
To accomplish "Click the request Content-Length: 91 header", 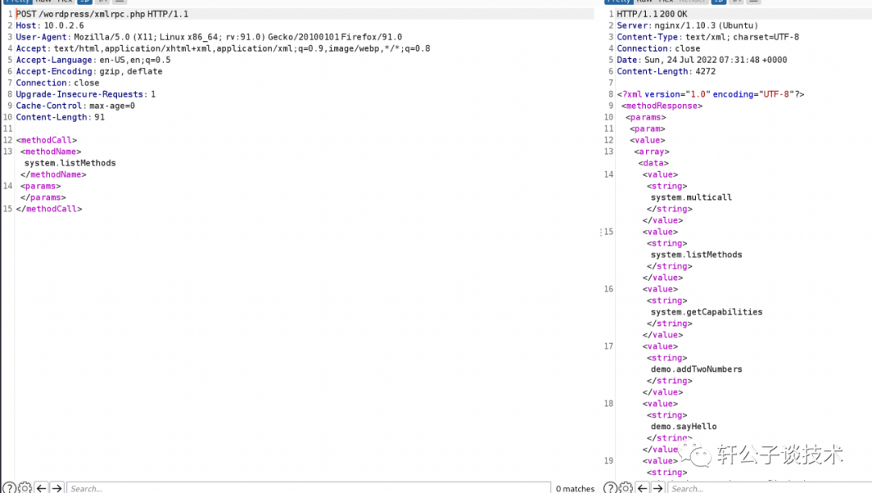I will point(60,117).
